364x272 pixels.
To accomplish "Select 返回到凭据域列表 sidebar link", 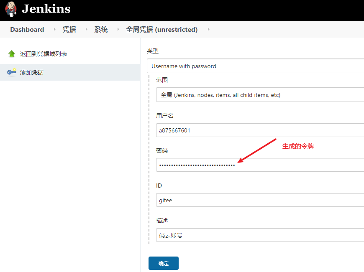I will (x=44, y=54).
